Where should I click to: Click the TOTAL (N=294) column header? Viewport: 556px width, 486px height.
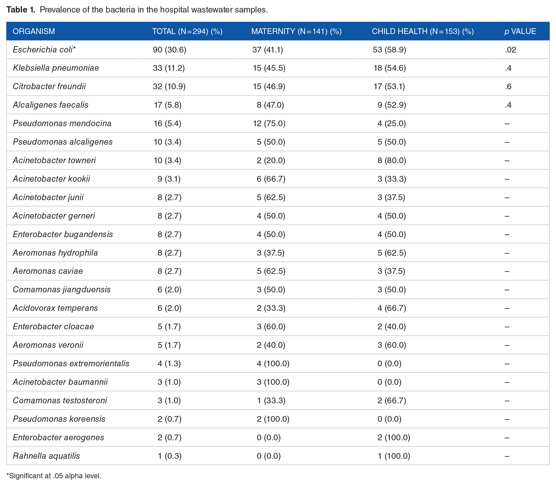coord(187,31)
